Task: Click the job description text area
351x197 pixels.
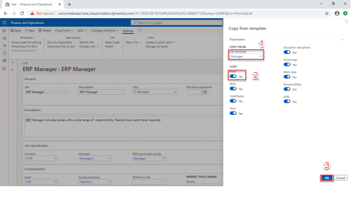Action: (x=124, y=127)
